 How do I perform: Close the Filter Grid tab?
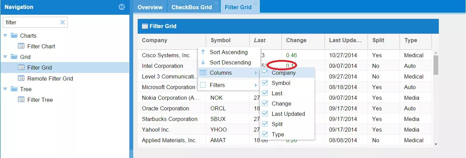coord(256,3)
